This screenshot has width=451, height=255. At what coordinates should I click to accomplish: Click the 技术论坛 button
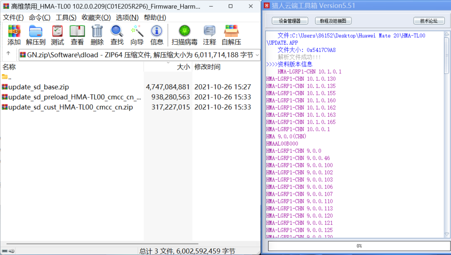click(429, 21)
